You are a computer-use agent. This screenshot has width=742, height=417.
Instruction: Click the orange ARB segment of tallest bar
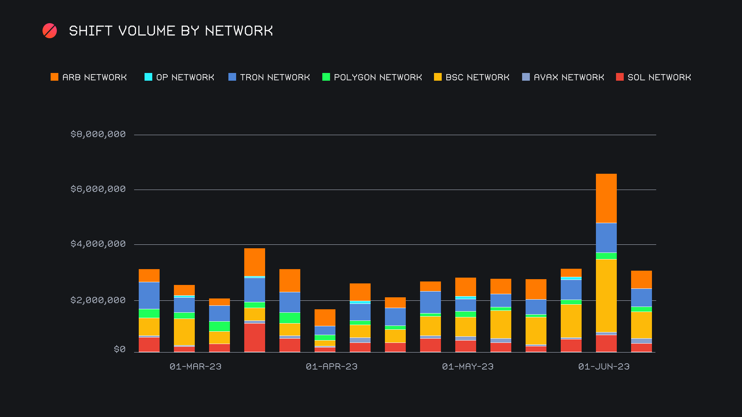pos(606,198)
